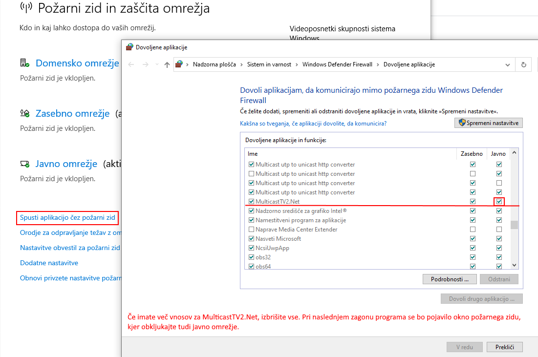
Task: Click the Prekliči button
Action: pyautogui.click(x=505, y=347)
